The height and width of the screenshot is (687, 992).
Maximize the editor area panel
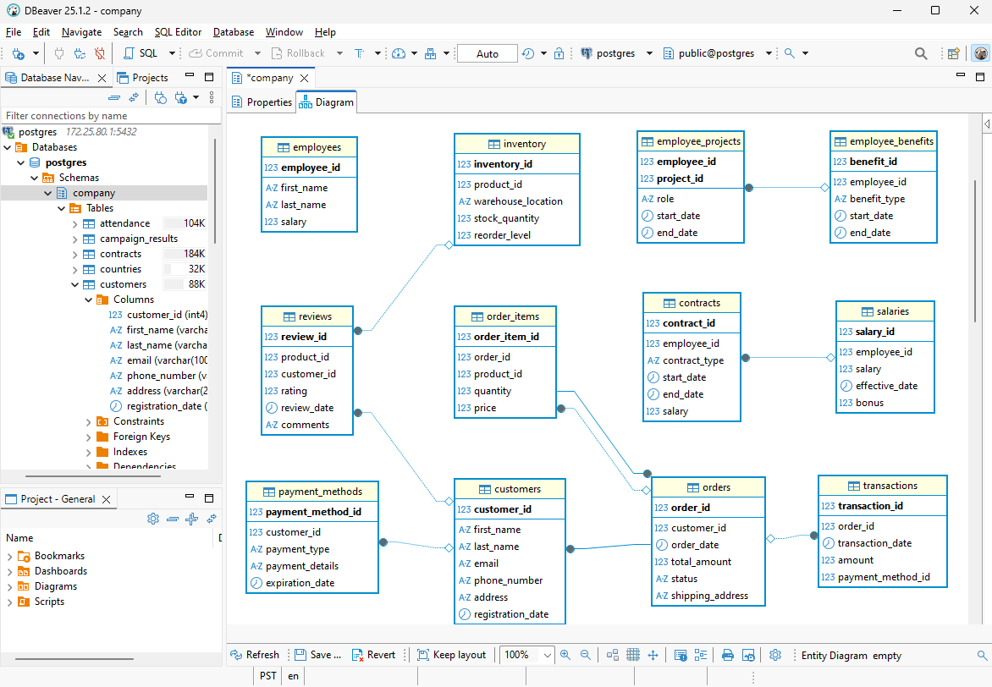tap(980, 76)
